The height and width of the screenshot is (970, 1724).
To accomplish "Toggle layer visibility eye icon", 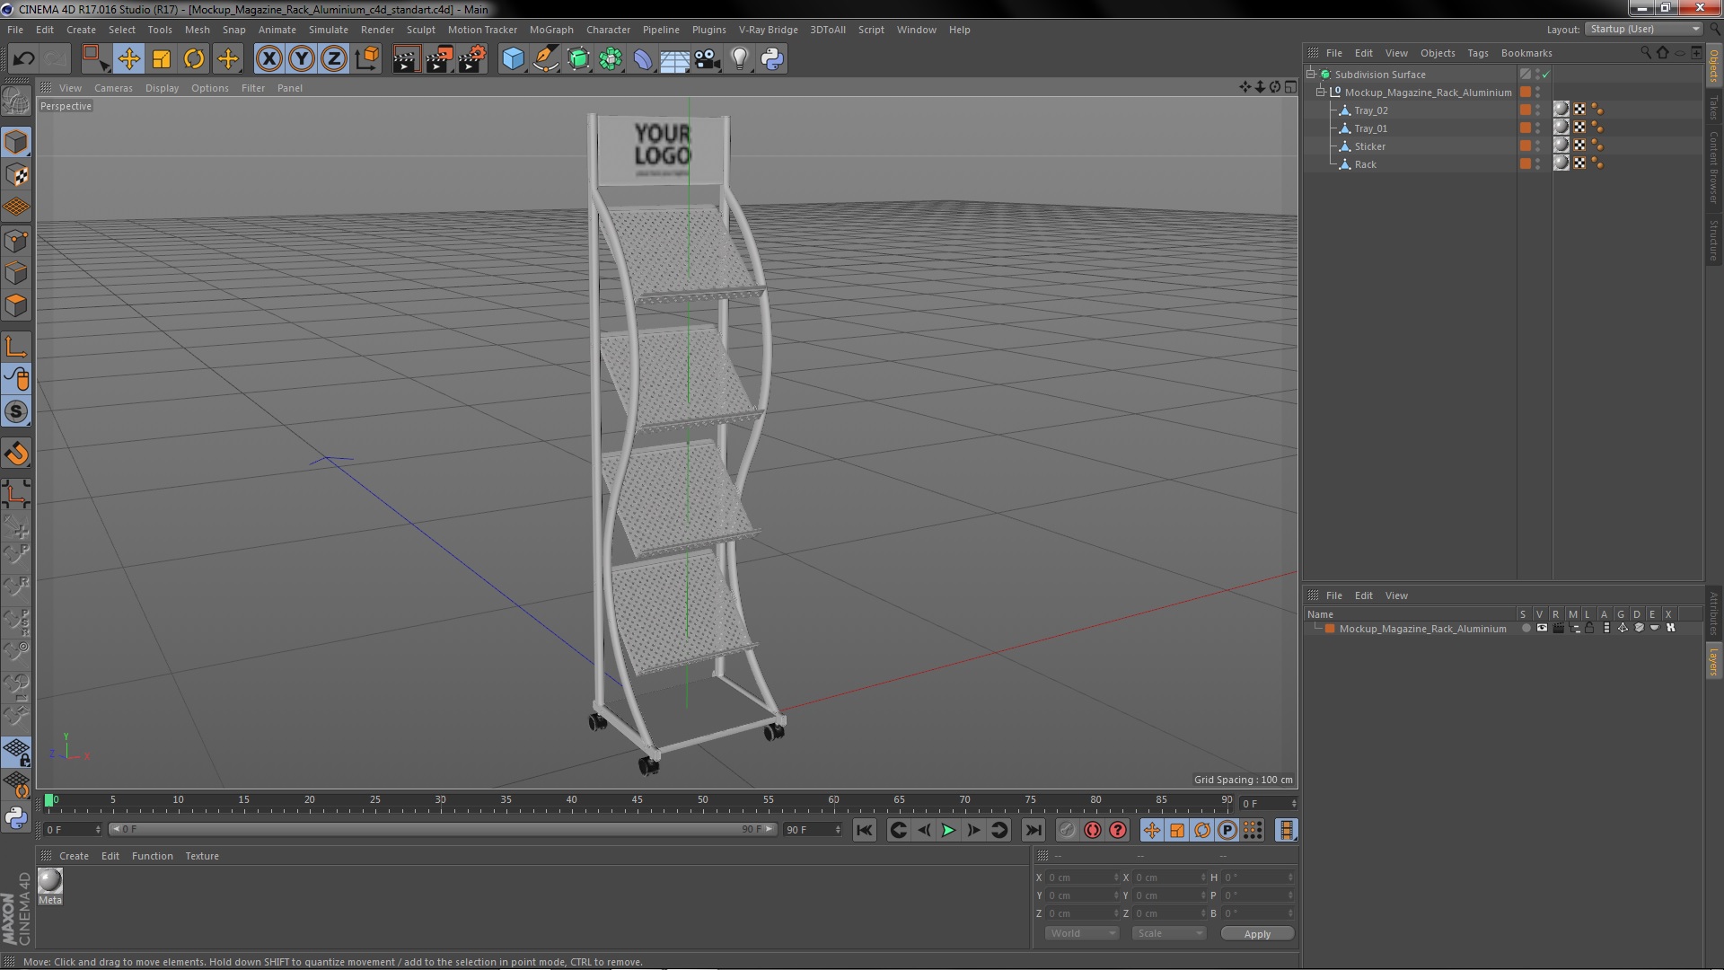I will [x=1542, y=629].
